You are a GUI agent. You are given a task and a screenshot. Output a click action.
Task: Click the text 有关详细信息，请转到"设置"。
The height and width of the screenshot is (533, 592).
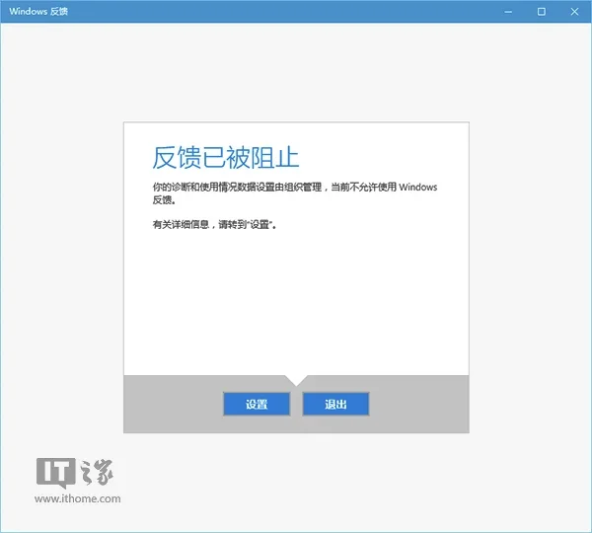[x=214, y=224]
